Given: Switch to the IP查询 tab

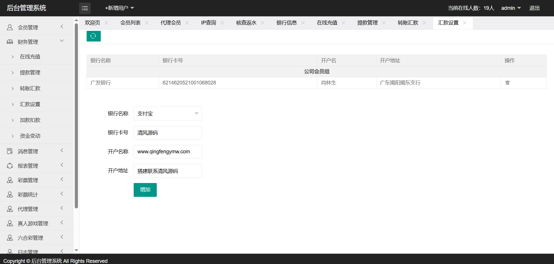Looking at the screenshot, I should pos(208,23).
